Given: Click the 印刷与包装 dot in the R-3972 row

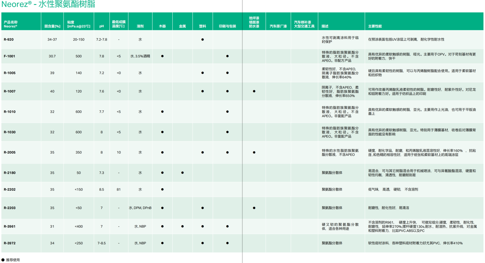Looking at the screenshot, I should [x=227, y=243].
